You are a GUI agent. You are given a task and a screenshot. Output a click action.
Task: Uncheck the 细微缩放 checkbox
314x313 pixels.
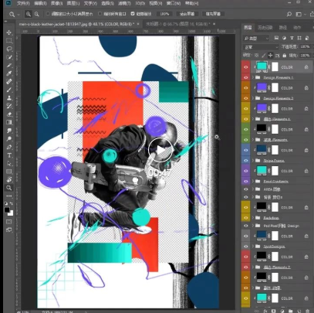click(133, 14)
